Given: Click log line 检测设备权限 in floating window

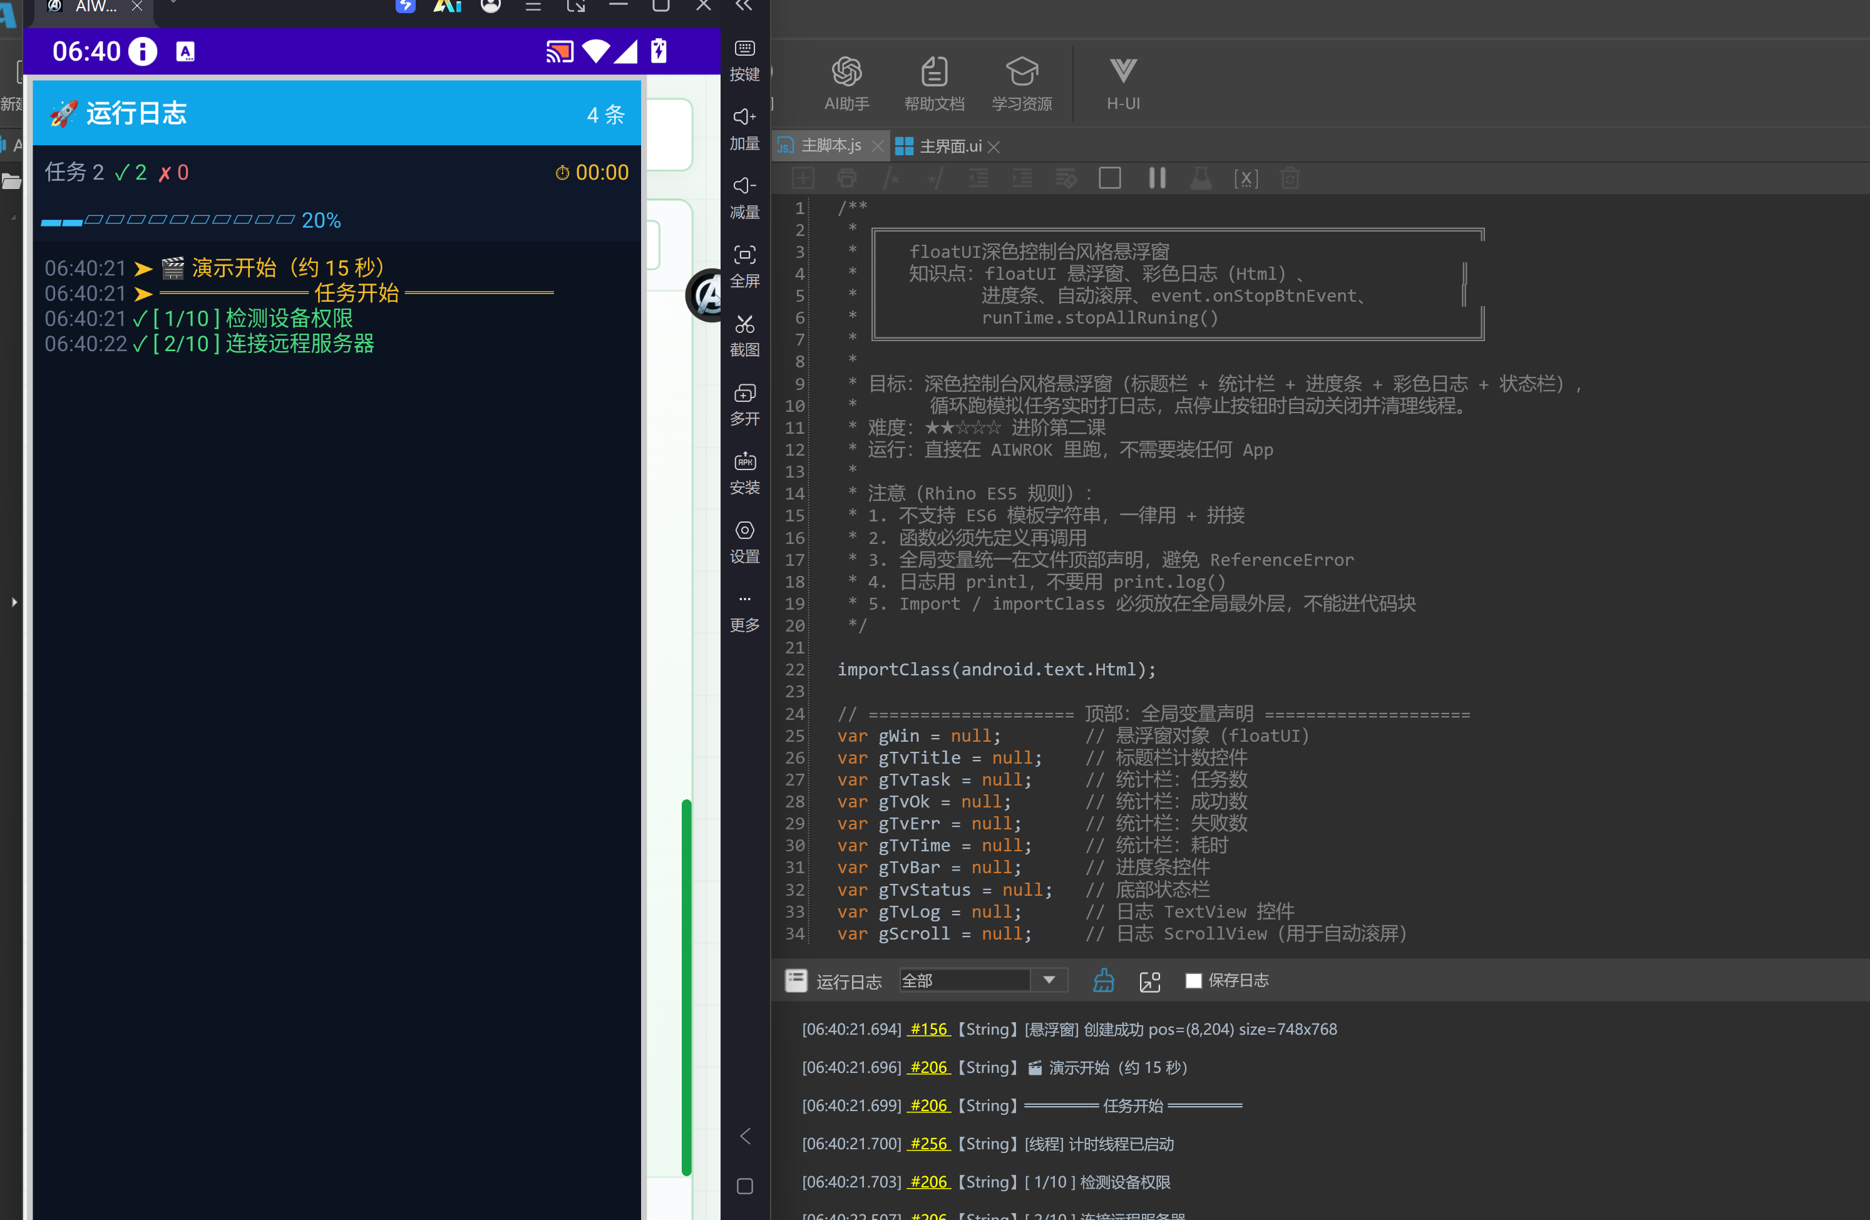Looking at the screenshot, I should [x=199, y=318].
